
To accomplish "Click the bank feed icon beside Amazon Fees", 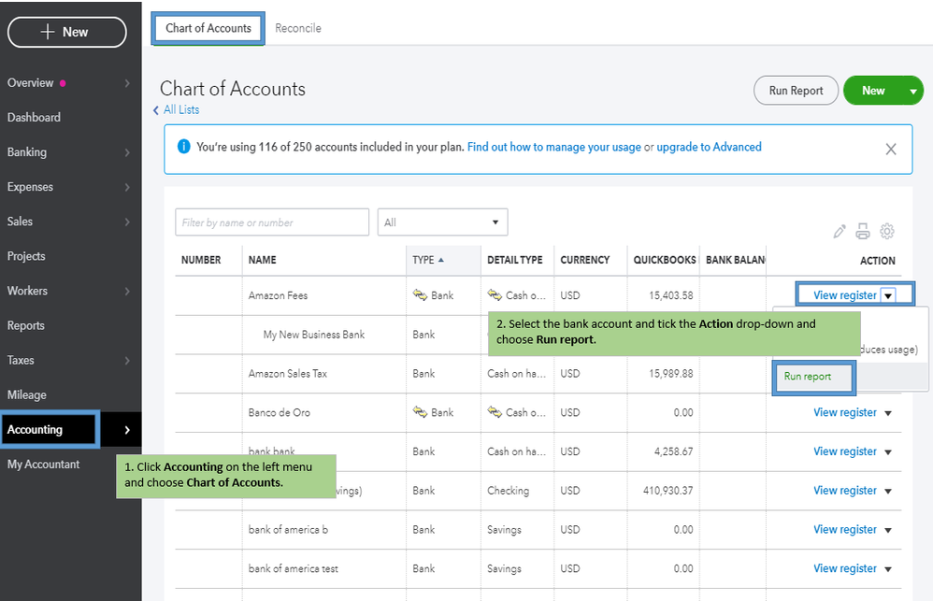I will (420, 295).
